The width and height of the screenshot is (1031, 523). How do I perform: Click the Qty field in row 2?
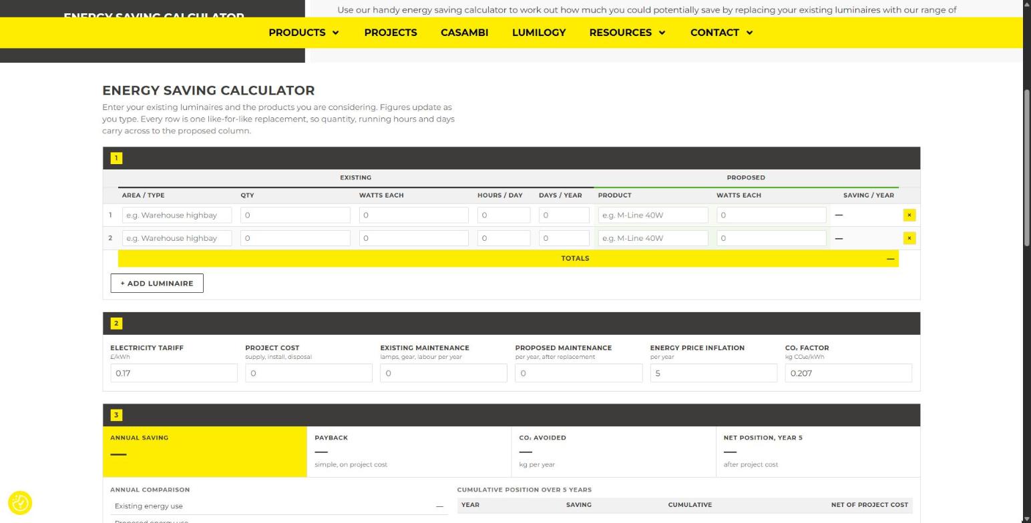296,238
